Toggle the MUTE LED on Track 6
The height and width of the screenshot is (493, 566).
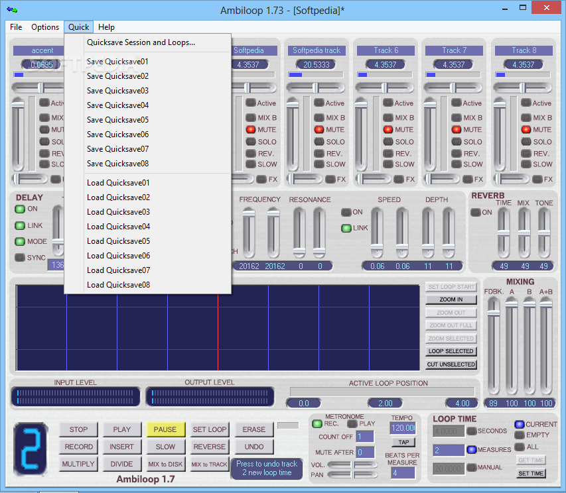[388, 130]
